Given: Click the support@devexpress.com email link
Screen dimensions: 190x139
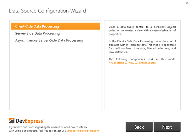Looking at the screenshot, I should click(83, 131).
